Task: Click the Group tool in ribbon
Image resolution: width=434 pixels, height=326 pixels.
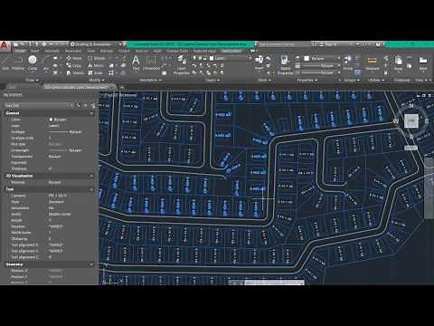Action: click(x=348, y=62)
